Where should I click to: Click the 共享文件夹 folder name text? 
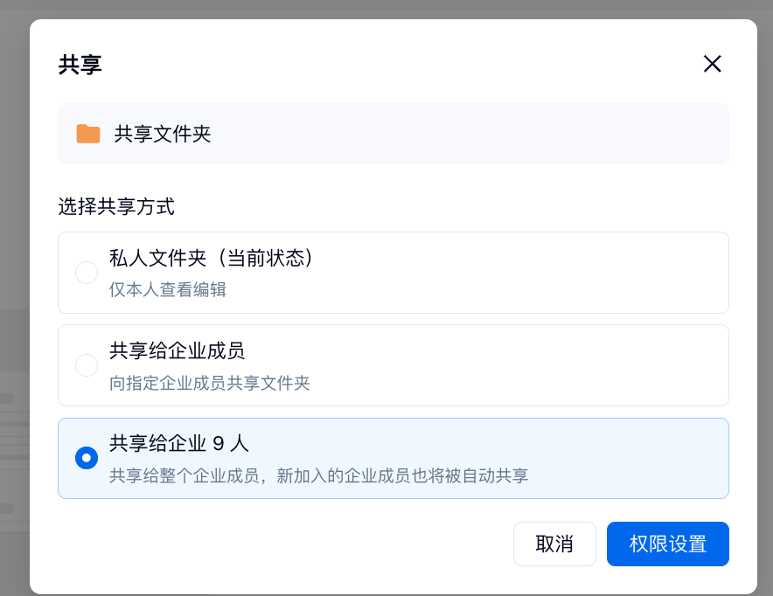[163, 134]
